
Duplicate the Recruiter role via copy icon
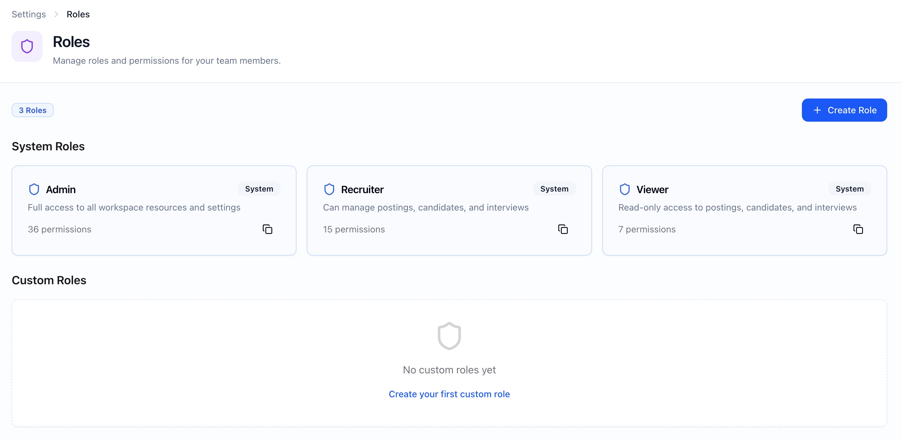point(563,229)
